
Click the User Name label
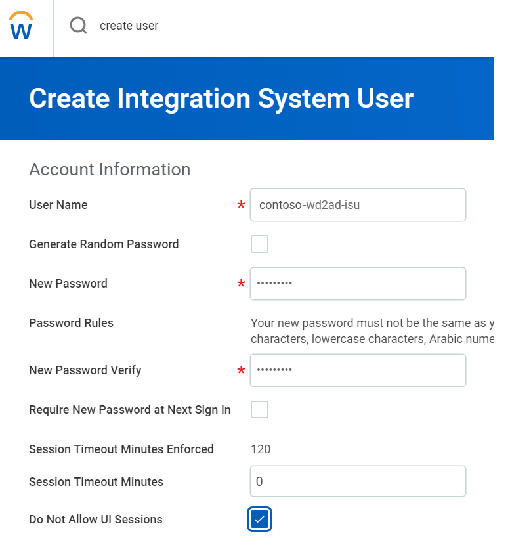click(58, 205)
